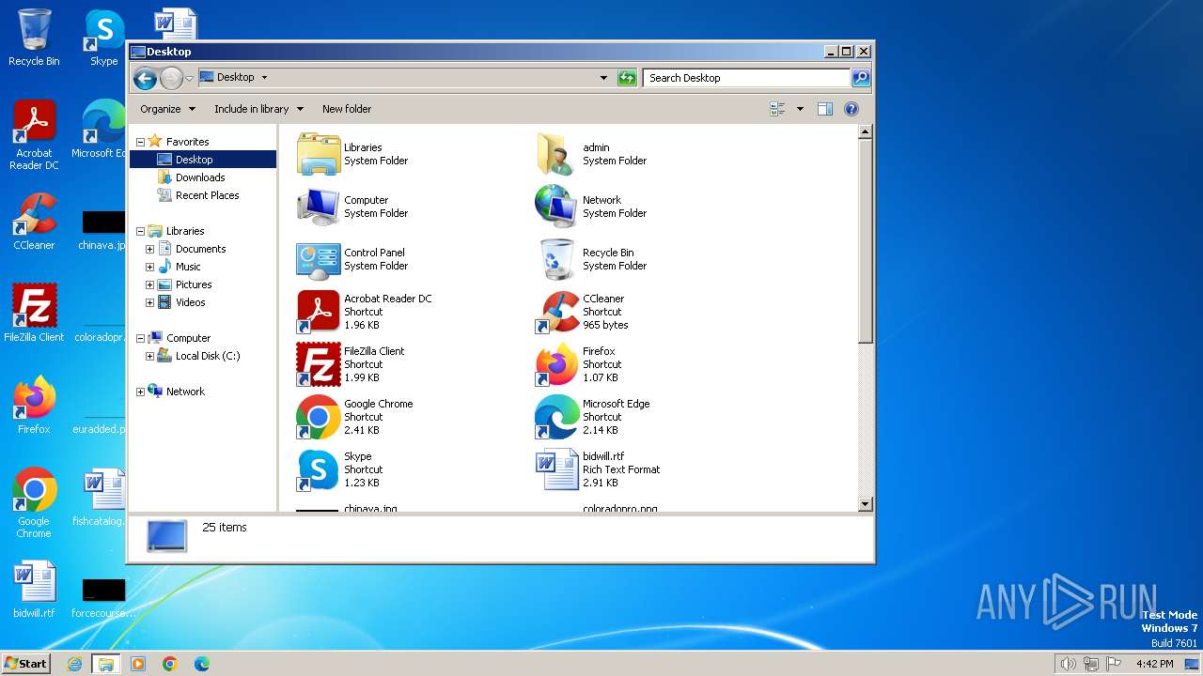Expand the Local Disk (C:) node
The height and width of the screenshot is (676, 1203).
(149, 356)
